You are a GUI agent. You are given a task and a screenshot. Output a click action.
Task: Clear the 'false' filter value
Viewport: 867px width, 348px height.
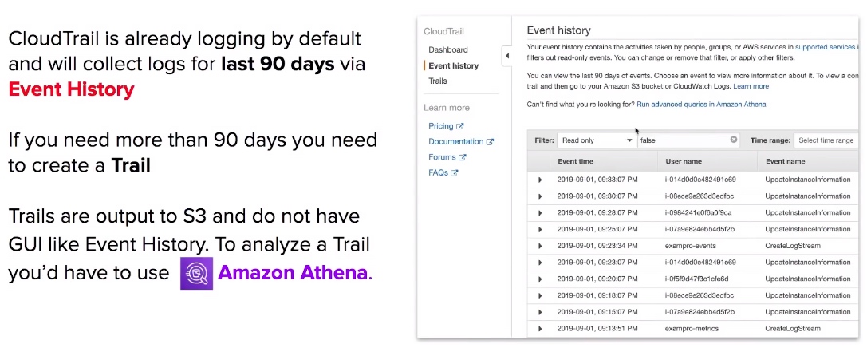(734, 140)
